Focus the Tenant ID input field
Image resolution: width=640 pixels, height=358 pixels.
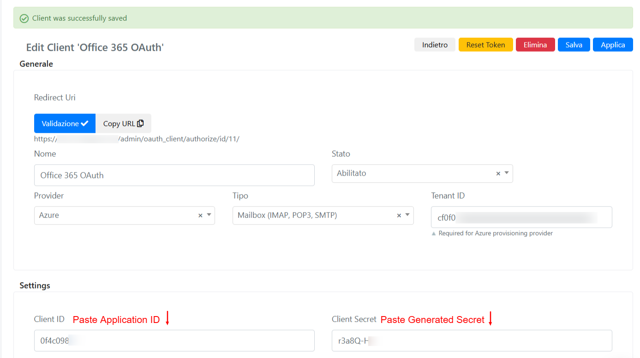coord(521,217)
